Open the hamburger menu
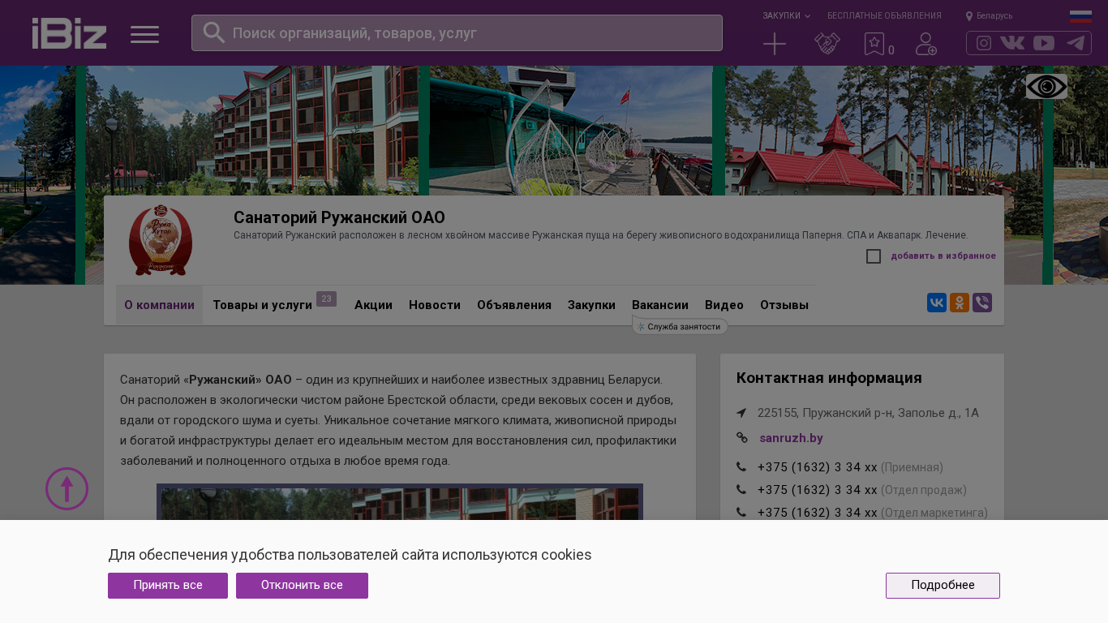Screen dimensions: 1108x623 (144, 34)
